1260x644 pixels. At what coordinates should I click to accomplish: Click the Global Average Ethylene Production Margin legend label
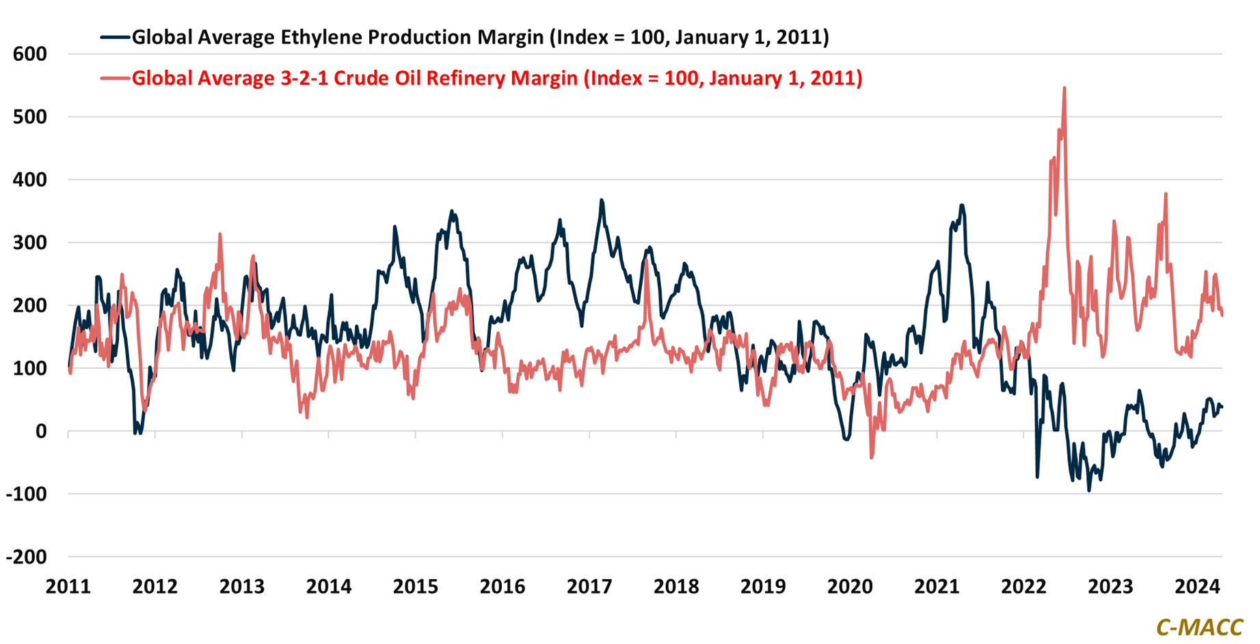tap(480, 37)
